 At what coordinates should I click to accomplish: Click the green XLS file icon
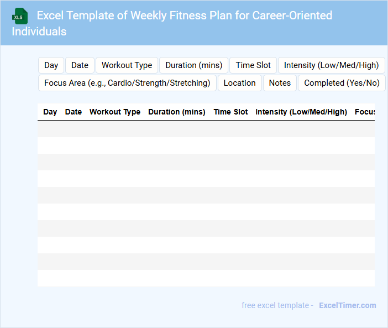coord(20,16)
